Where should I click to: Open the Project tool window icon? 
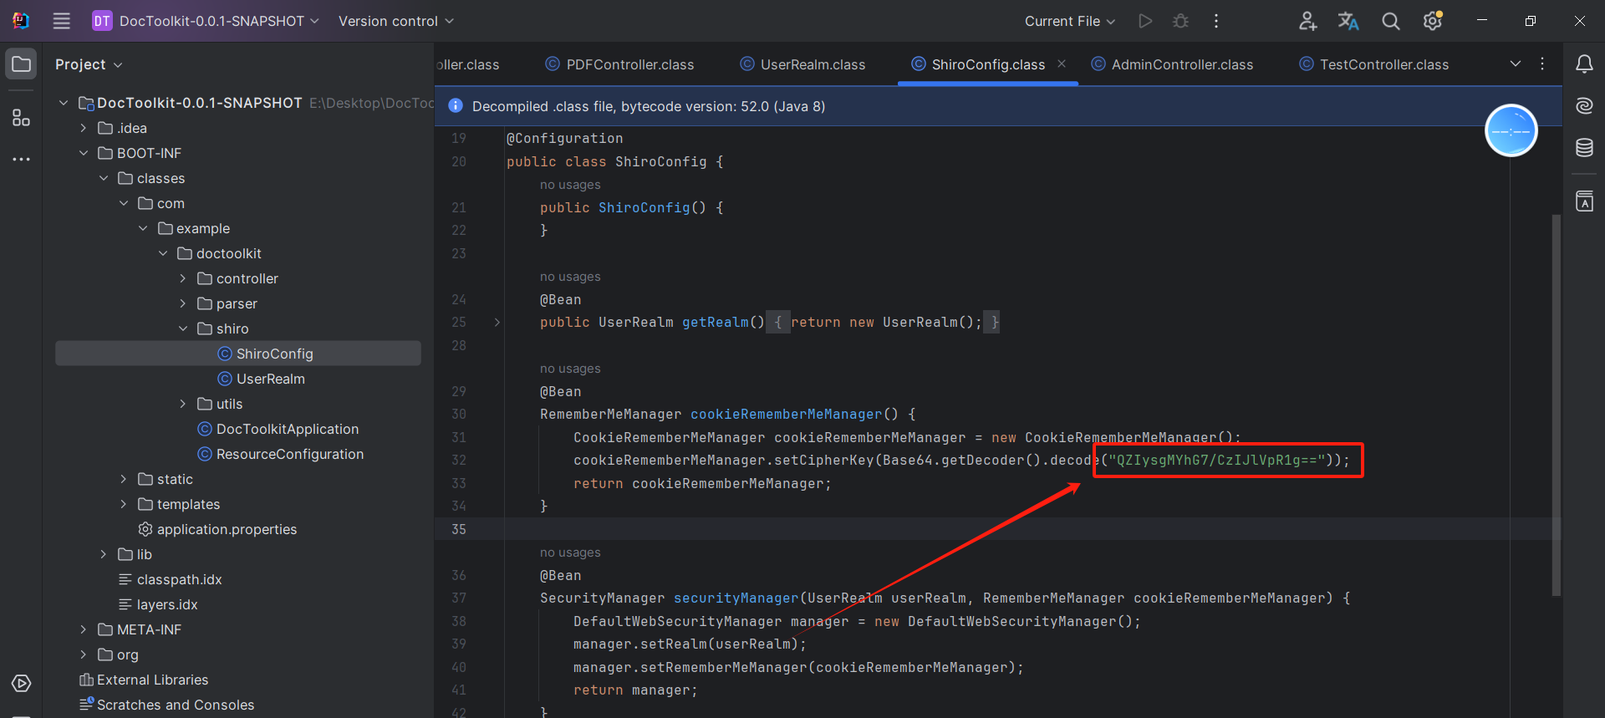click(x=22, y=64)
